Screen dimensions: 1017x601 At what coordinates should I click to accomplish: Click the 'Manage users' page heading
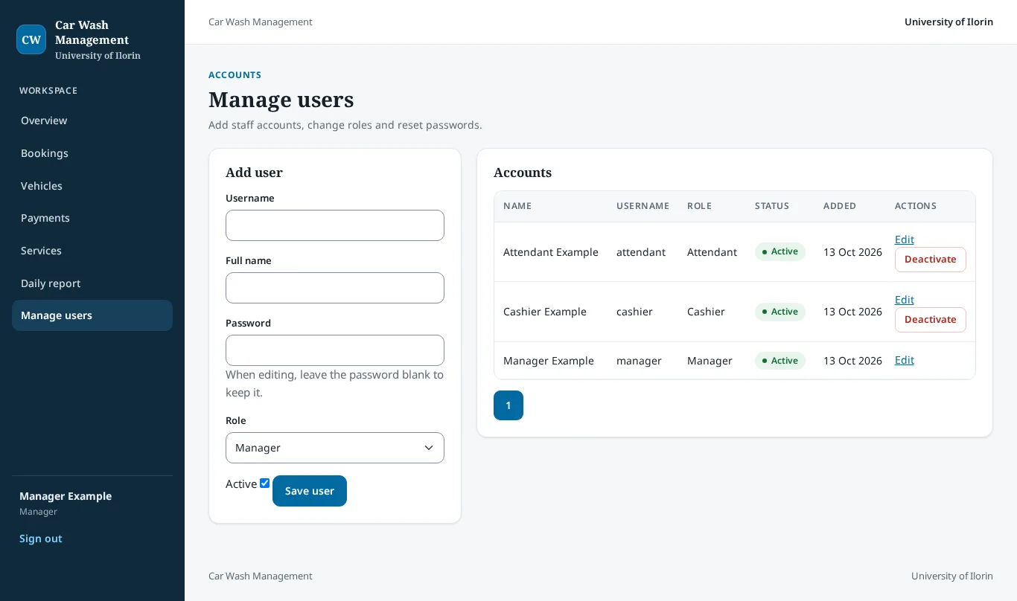pos(281,100)
